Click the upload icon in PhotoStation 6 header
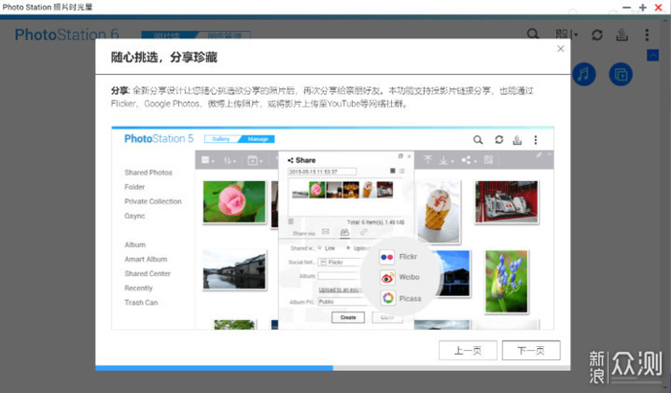This screenshot has height=393, width=671. click(x=622, y=35)
